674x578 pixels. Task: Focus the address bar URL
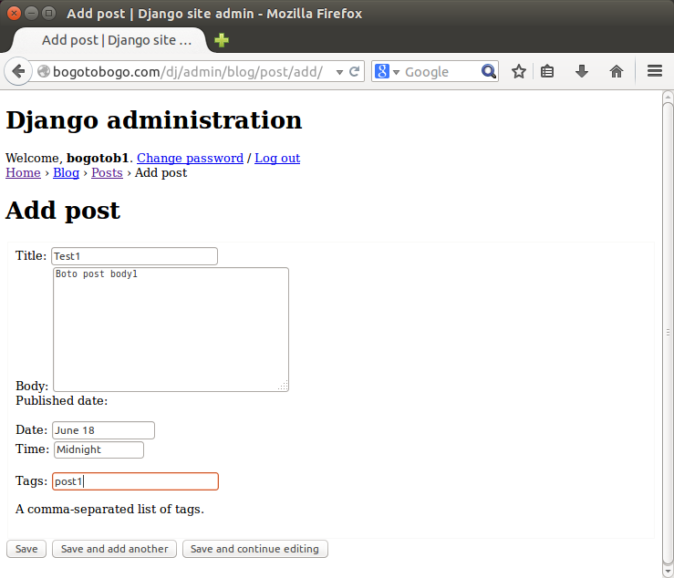tap(188, 72)
